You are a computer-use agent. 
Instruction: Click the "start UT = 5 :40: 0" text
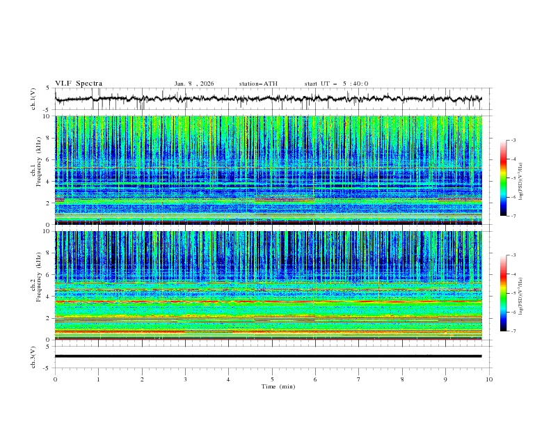336,84
